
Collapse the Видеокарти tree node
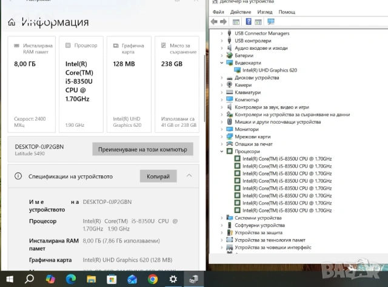(222, 62)
